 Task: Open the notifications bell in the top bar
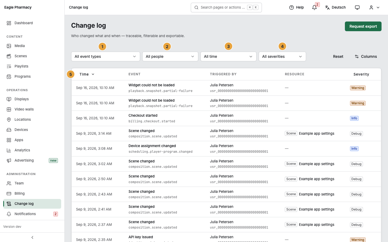tap(314, 8)
